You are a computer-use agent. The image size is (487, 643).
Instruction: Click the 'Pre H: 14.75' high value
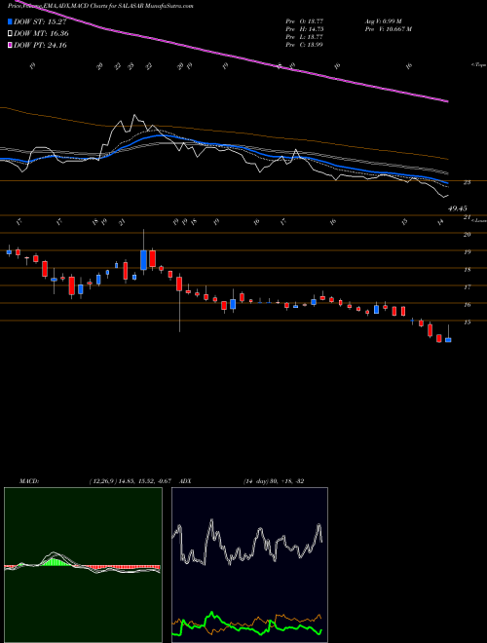tap(305, 29)
